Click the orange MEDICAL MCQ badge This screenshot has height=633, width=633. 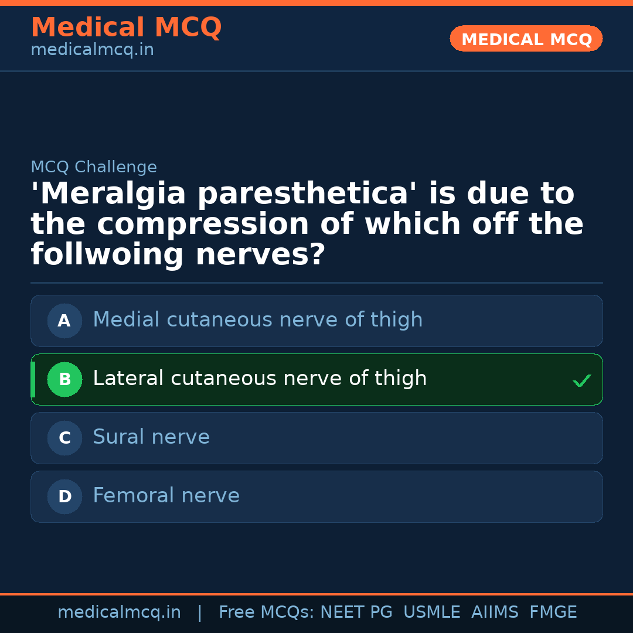pos(526,39)
